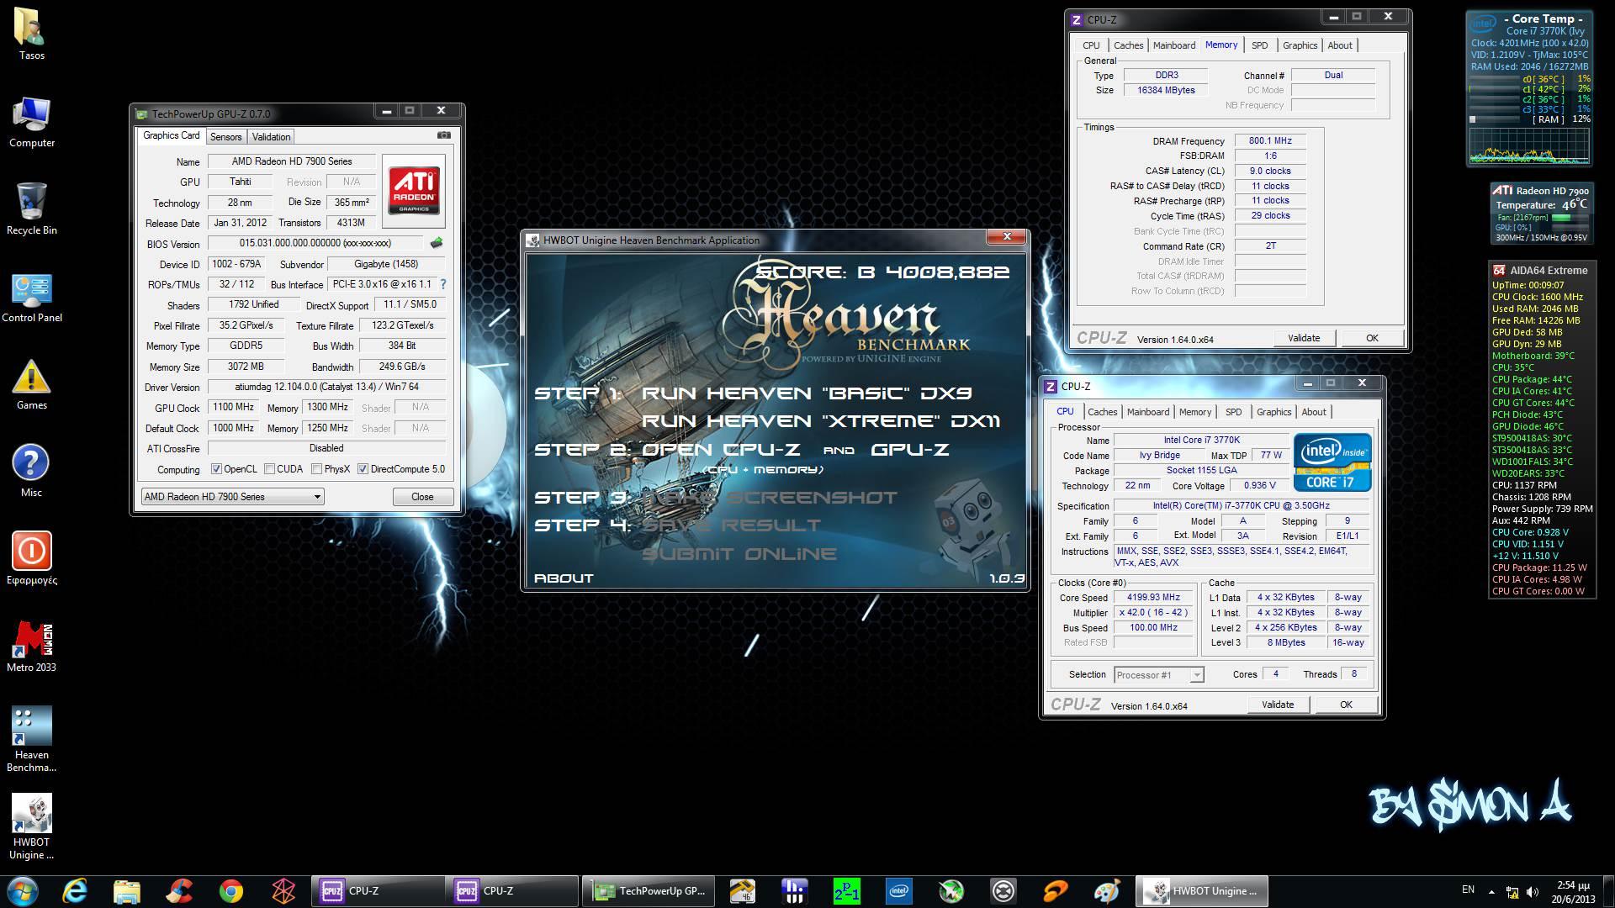The image size is (1615, 908).
Task: Open the Control Panel desktop icon
Action: click(32, 297)
